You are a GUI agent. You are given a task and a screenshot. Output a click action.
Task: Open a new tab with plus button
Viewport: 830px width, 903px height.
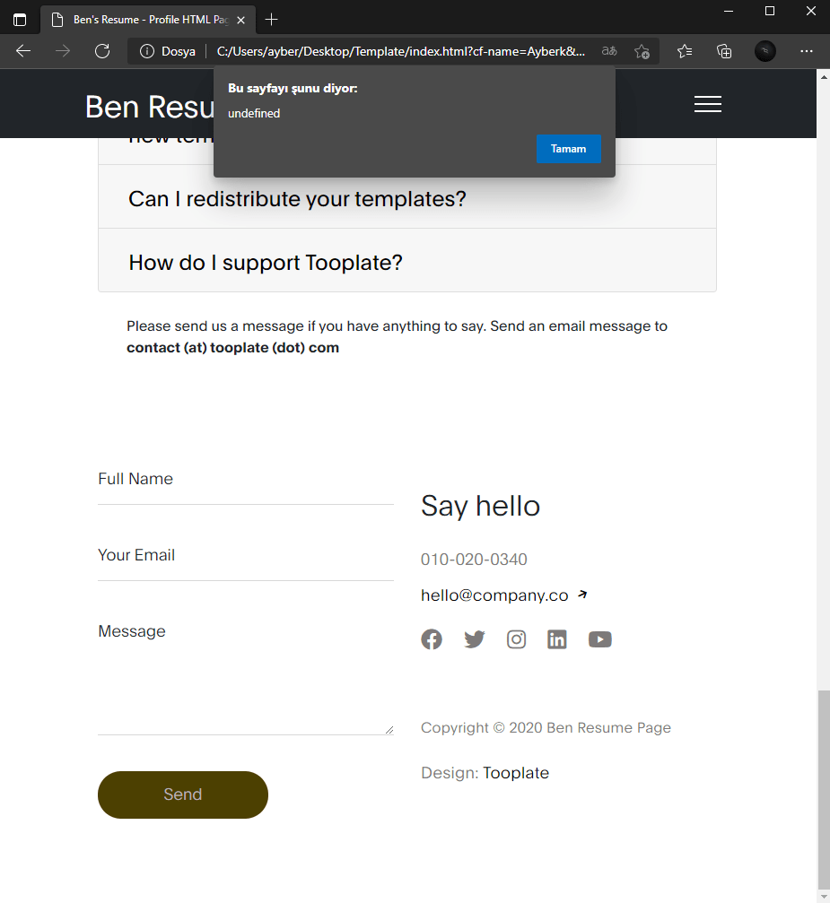[271, 20]
